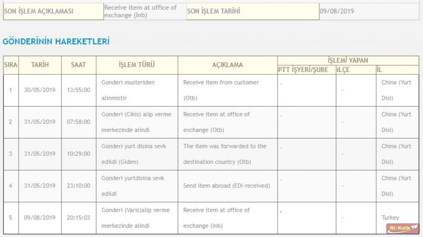Image resolution: width=423 pixels, height=237 pixels.
Task: Click the SIRA column header
Action: click(11, 65)
